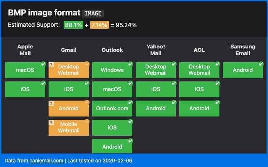Image resolution: width=268 pixels, height=167 pixels.
Task: Select the Outlook.com support cell
Action: pyautogui.click(x=112, y=109)
